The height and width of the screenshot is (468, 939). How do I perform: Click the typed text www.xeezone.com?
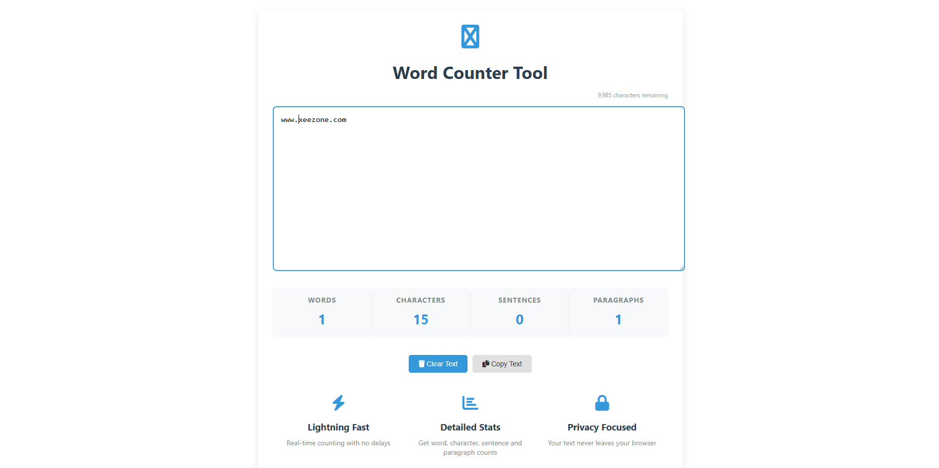314,120
